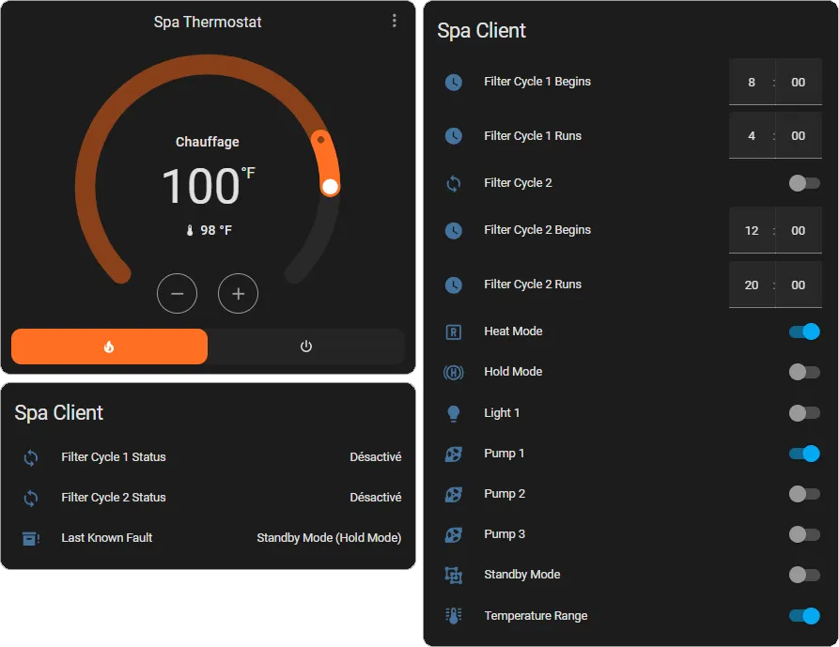
Task: Edit Filter Cycle 1 Begins minutes field
Action: (x=799, y=82)
